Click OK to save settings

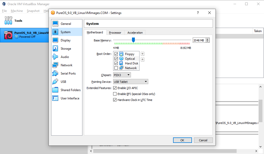(182, 140)
